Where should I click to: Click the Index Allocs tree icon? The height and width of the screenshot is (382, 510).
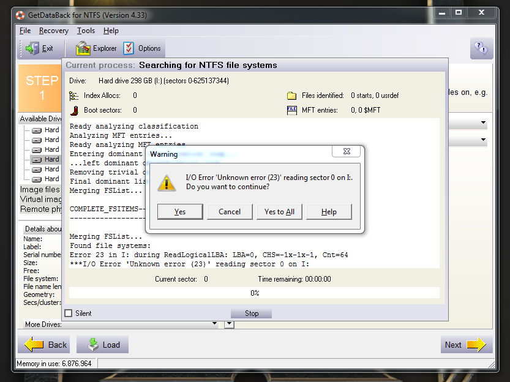(x=74, y=95)
